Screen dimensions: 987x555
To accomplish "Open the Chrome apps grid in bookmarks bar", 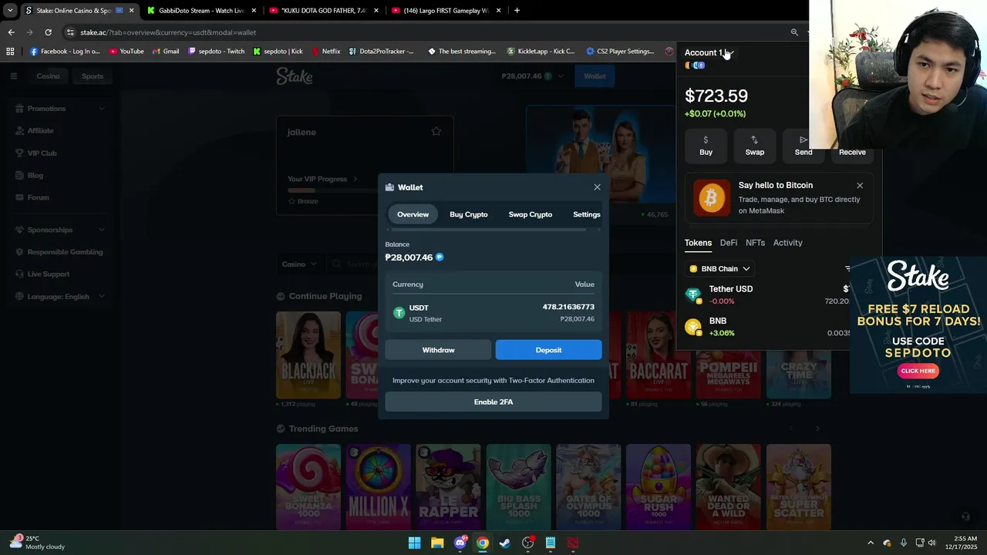I will (x=10, y=52).
